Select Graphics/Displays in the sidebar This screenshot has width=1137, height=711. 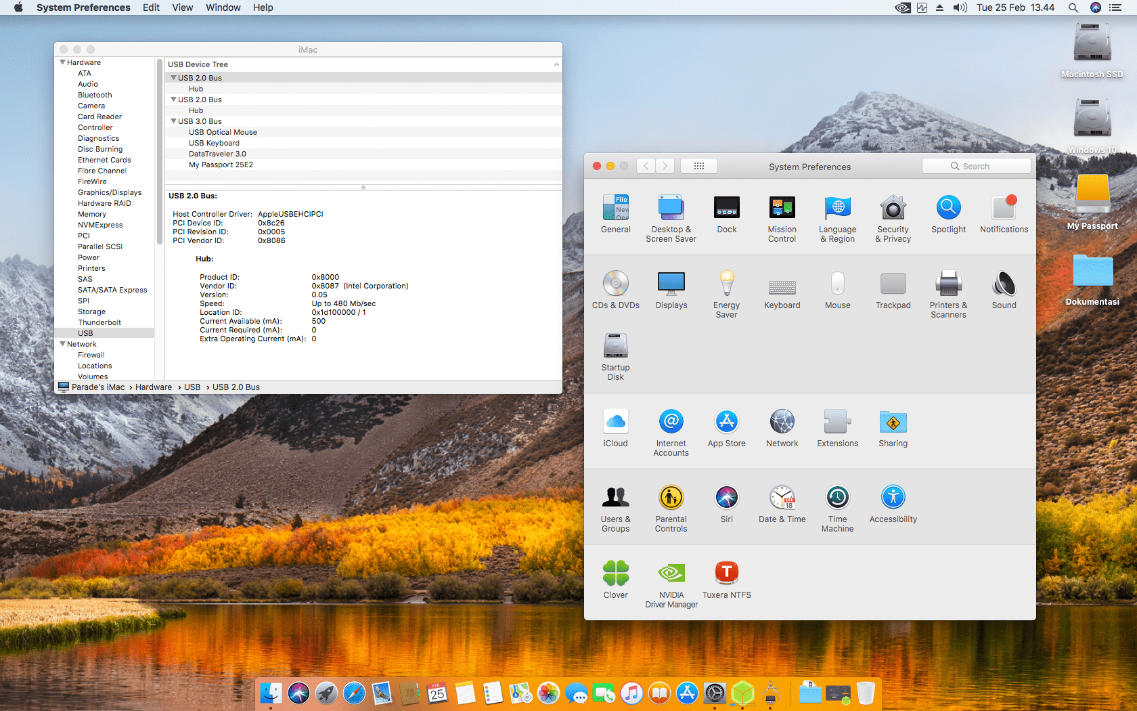click(x=110, y=192)
